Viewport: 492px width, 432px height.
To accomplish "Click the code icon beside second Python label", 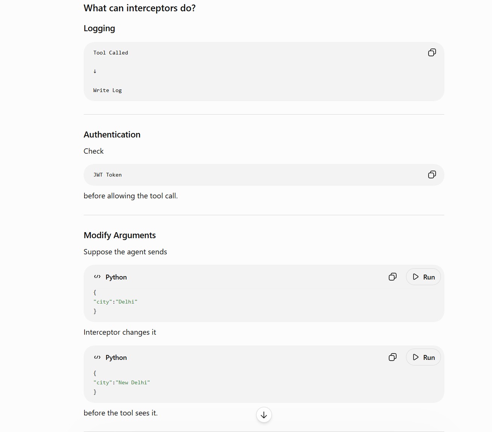I will pos(97,357).
